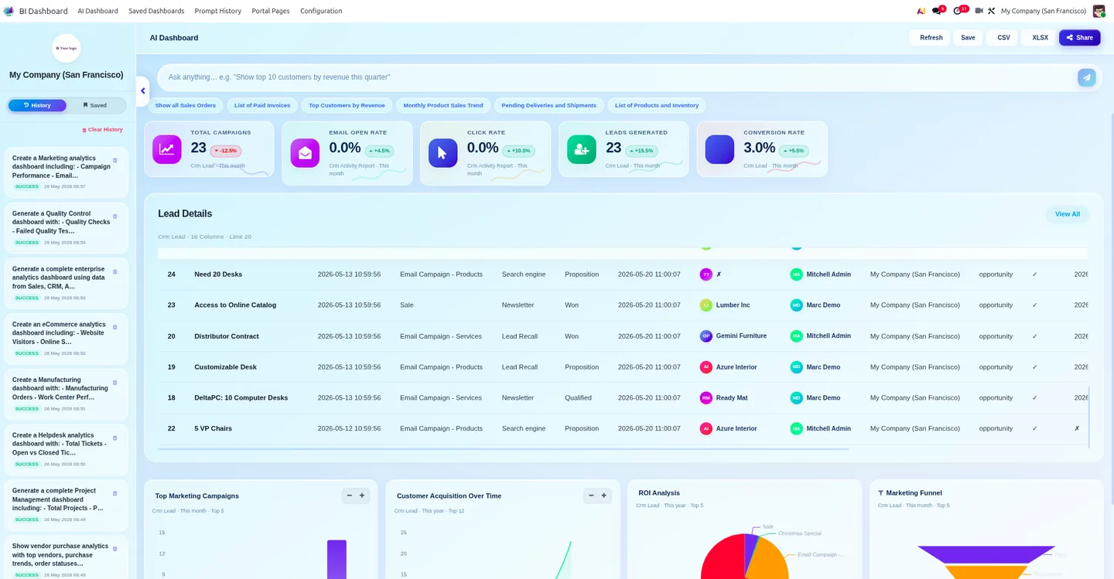Image resolution: width=1114 pixels, height=579 pixels.
Task: Open the Configuration menu
Action: (x=321, y=11)
